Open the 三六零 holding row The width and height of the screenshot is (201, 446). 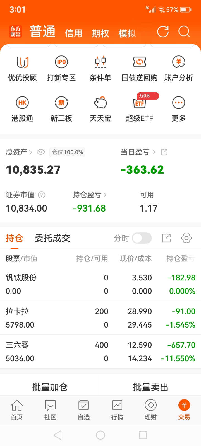click(x=100, y=352)
